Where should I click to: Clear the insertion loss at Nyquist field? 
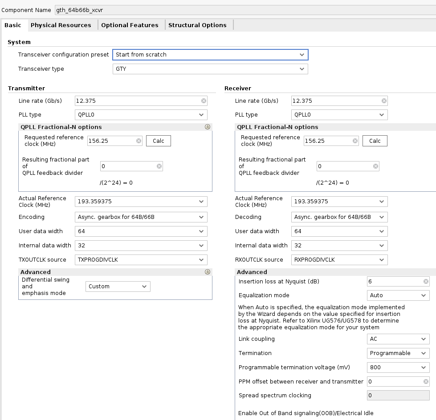pyautogui.click(x=426, y=282)
